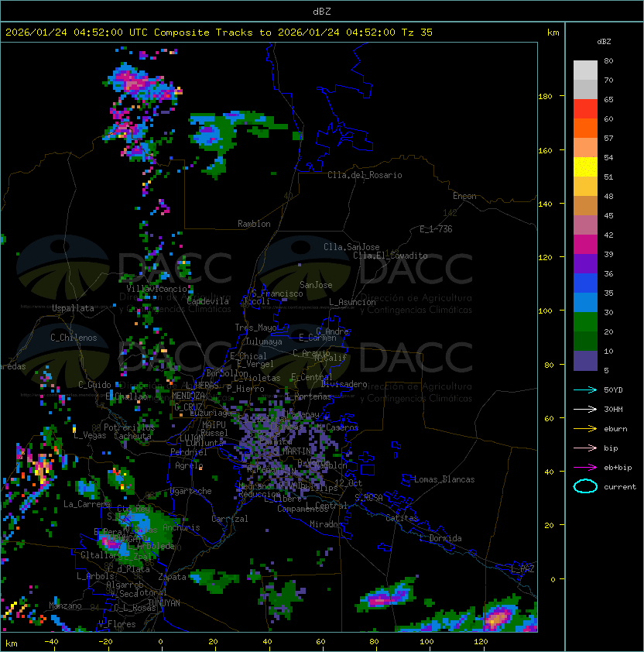Click the 'E_1-736' map label
The width and height of the screenshot is (644, 652).
point(436,229)
